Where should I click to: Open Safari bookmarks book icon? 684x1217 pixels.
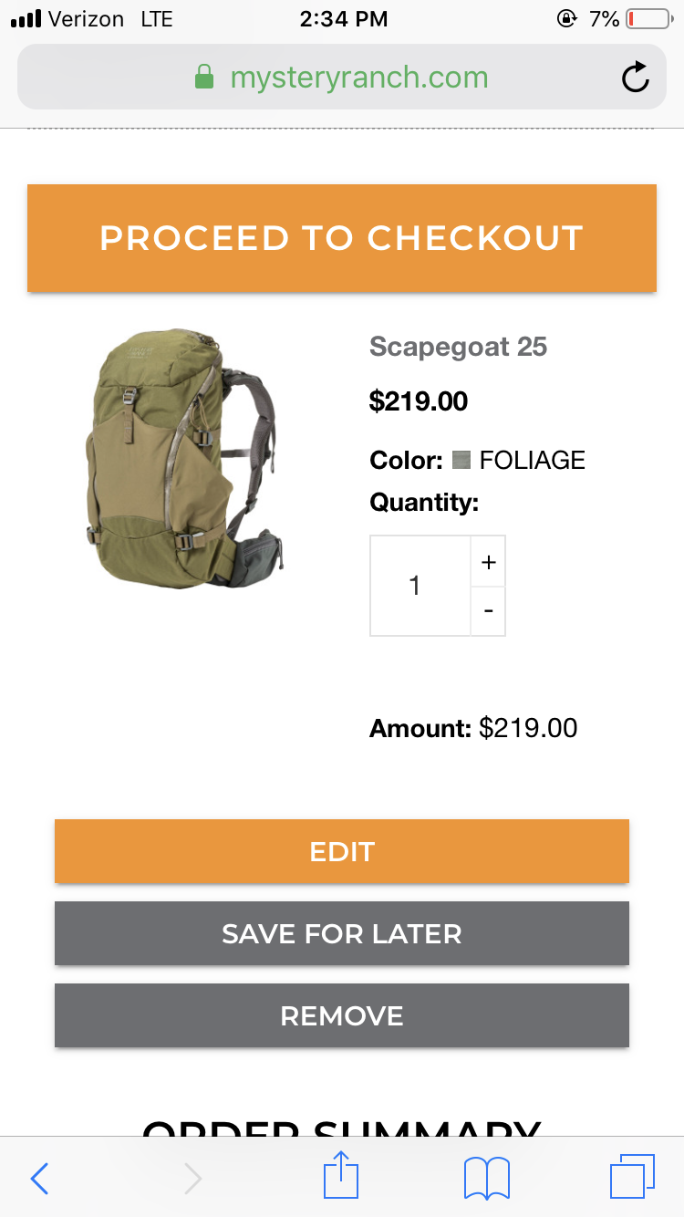[x=487, y=1179]
